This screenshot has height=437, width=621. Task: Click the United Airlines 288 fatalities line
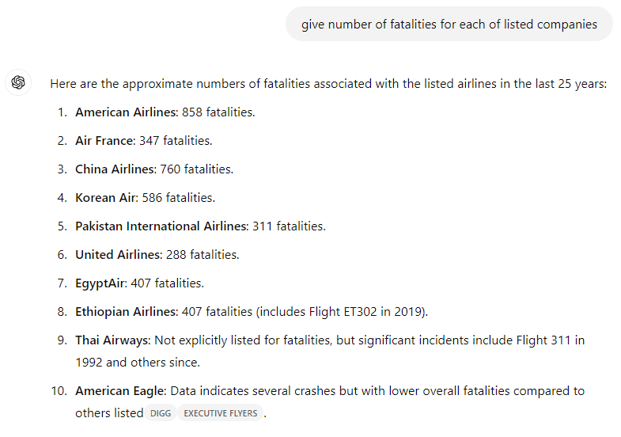click(157, 255)
